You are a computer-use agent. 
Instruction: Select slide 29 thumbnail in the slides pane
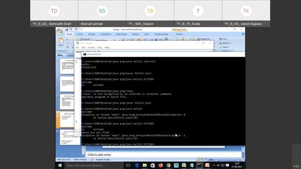70,138
